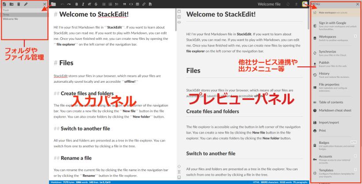362x184 pixels.
Task: Toggle scroll sync button
Action: (179, 166)
